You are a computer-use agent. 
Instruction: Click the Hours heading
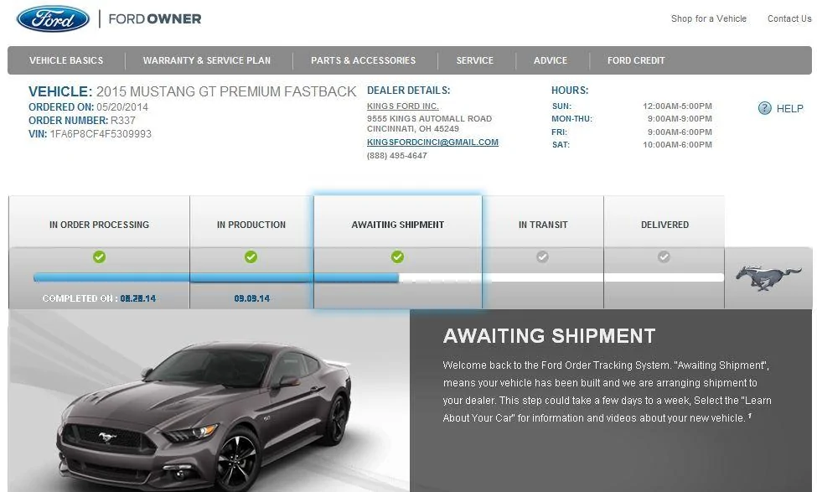point(570,91)
